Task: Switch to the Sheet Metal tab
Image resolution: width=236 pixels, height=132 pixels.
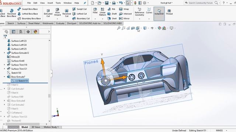Action: pos(34,23)
